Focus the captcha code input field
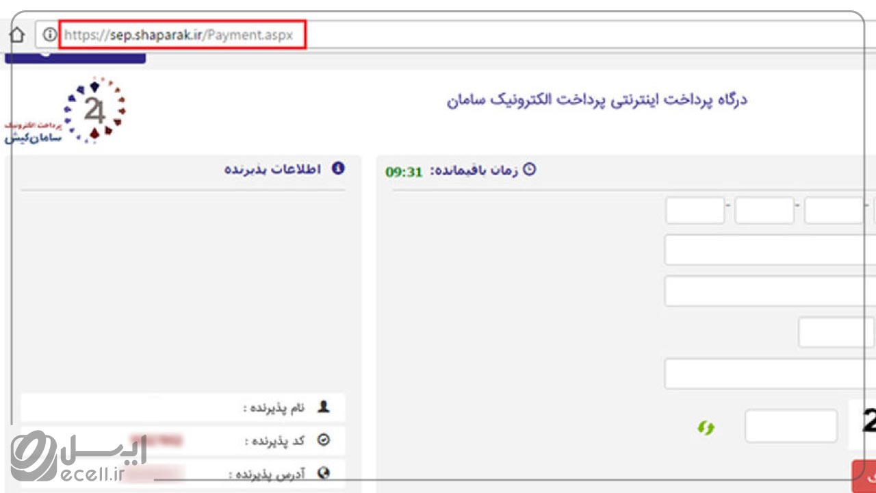Viewport: 876px width, 493px height. 791,426
